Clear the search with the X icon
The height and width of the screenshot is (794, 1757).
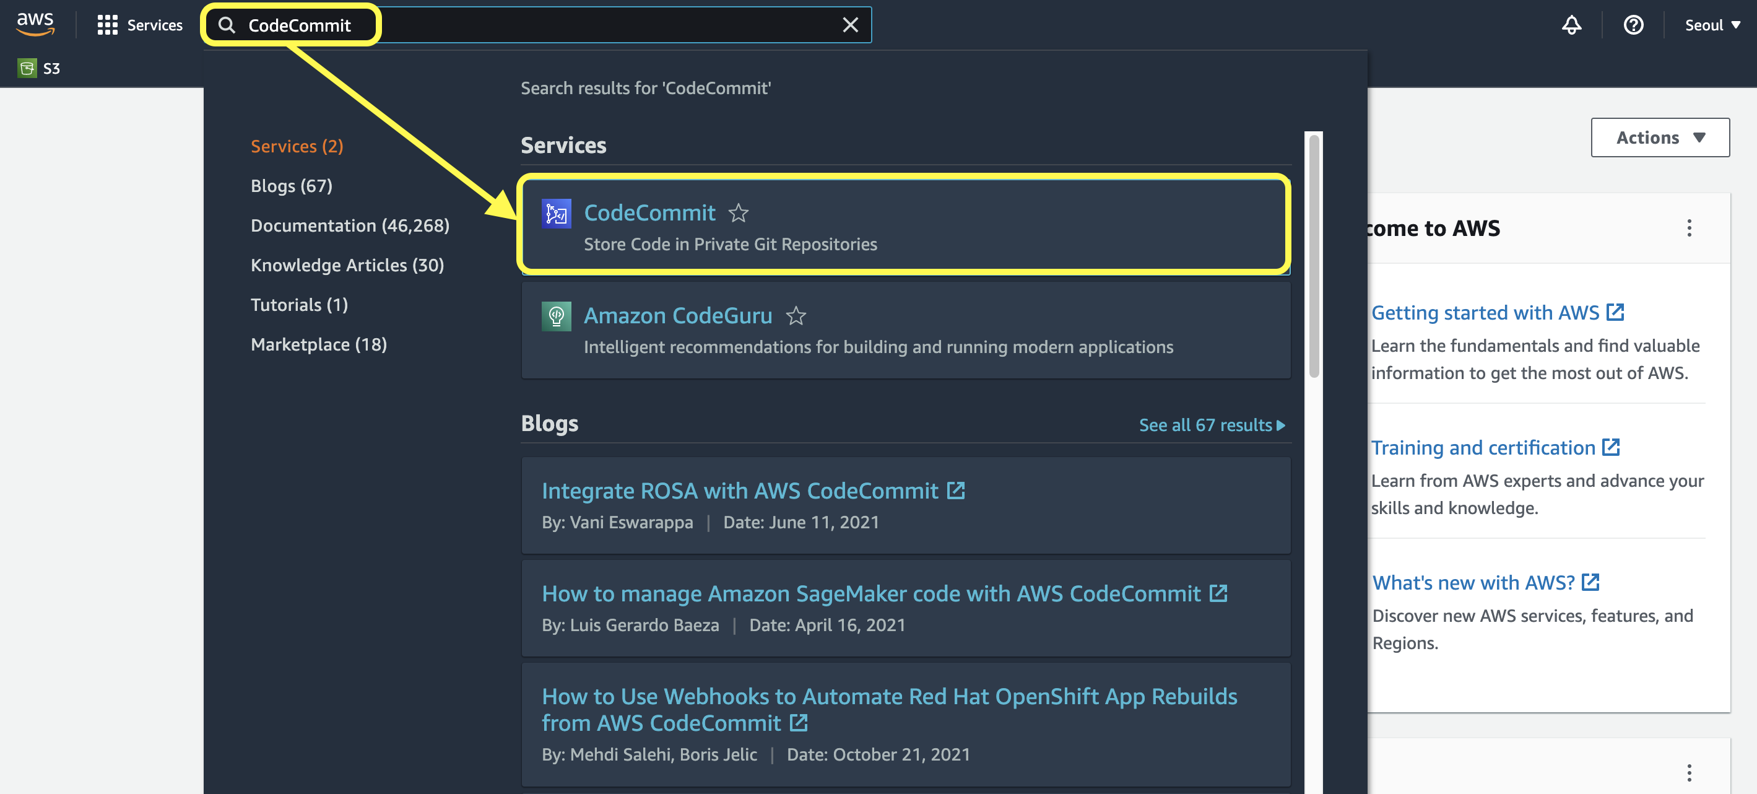click(850, 25)
